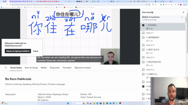Click lecture 2 duration icon 2 dak
The image size is (188, 105).
coord(147,41)
